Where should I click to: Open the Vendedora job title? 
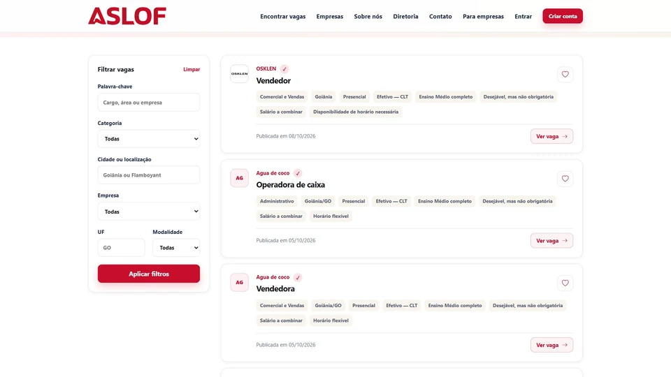click(275, 289)
